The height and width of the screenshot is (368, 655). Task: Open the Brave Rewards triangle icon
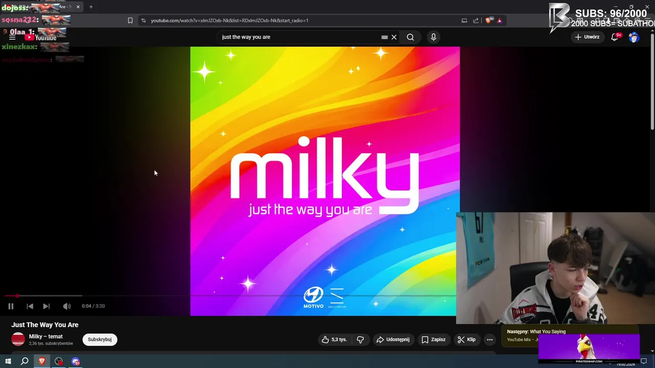(499, 20)
